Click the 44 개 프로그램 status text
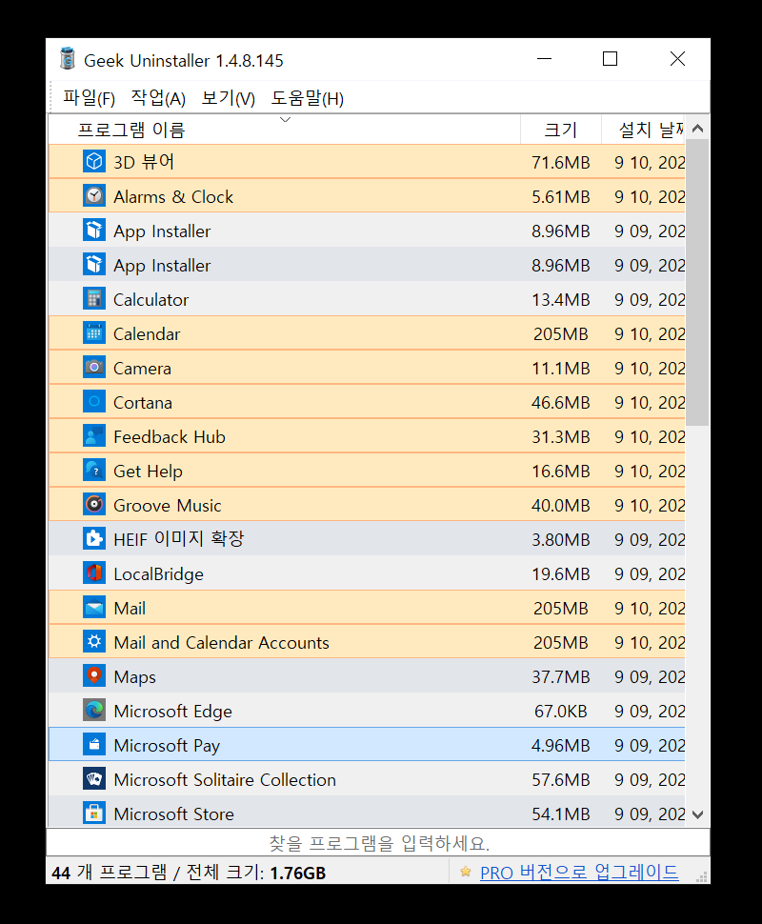The height and width of the screenshot is (924, 762). [x=109, y=873]
